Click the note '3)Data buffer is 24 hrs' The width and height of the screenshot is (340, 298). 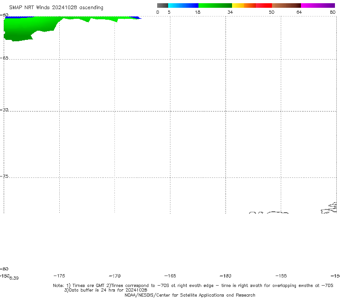pos(106,290)
